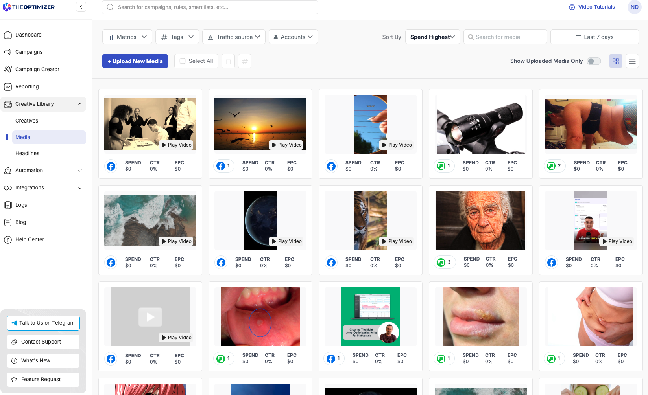Click the Feature Request button

coord(43,380)
